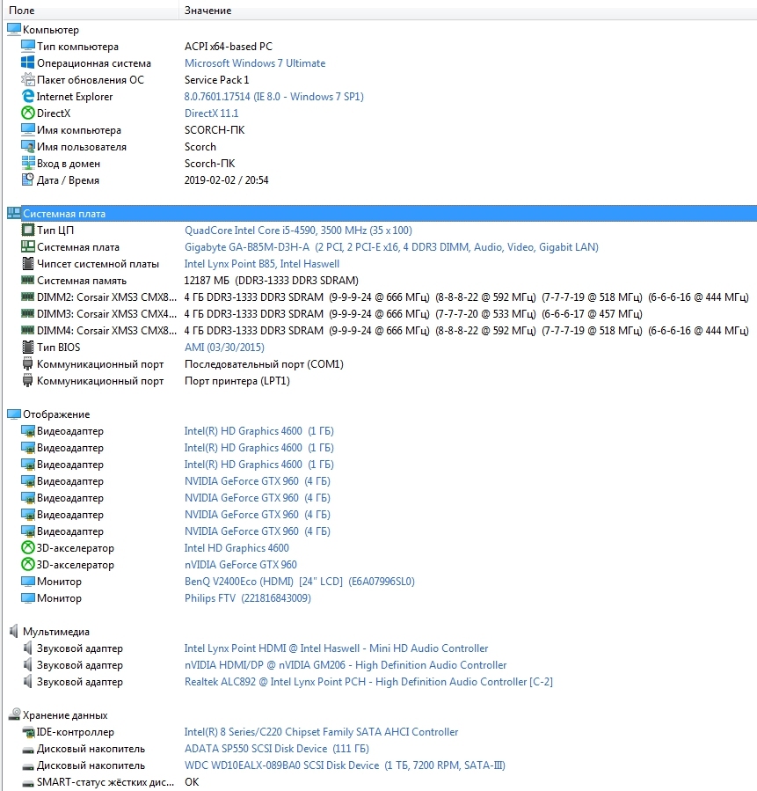Image resolution: width=757 pixels, height=791 pixels.
Task: Open the BenQ V2400Eco monitor link
Action: (x=300, y=581)
